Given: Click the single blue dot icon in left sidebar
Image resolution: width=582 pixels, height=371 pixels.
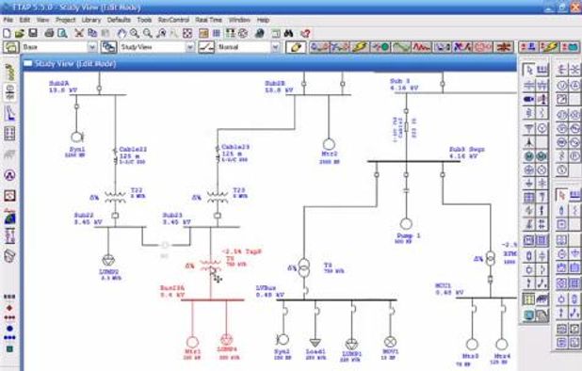Looking at the screenshot, I should click(9, 329).
